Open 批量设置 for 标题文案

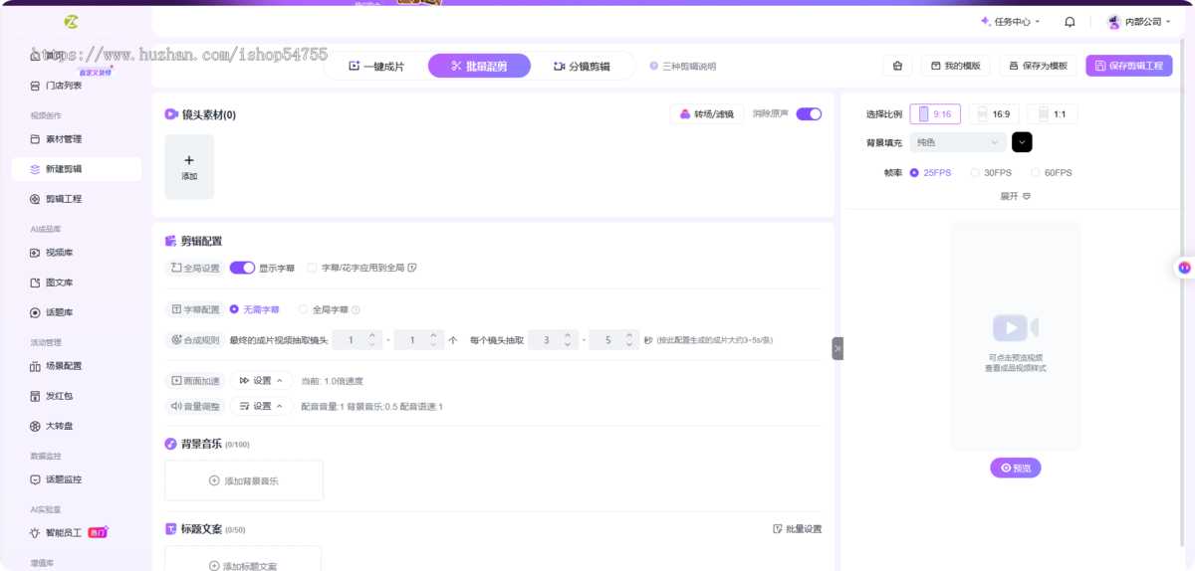point(797,529)
